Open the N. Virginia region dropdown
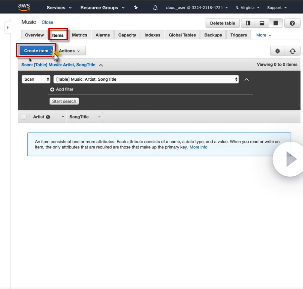The width and height of the screenshot is (303, 289). (x=247, y=8)
